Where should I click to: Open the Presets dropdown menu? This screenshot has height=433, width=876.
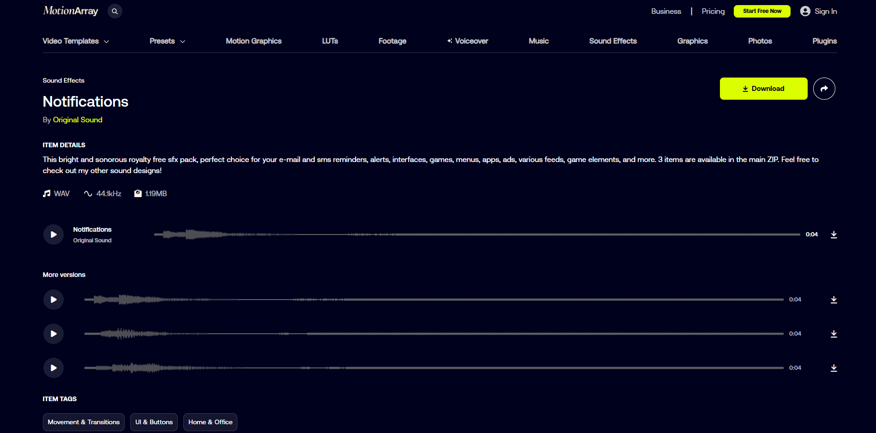click(167, 41)
